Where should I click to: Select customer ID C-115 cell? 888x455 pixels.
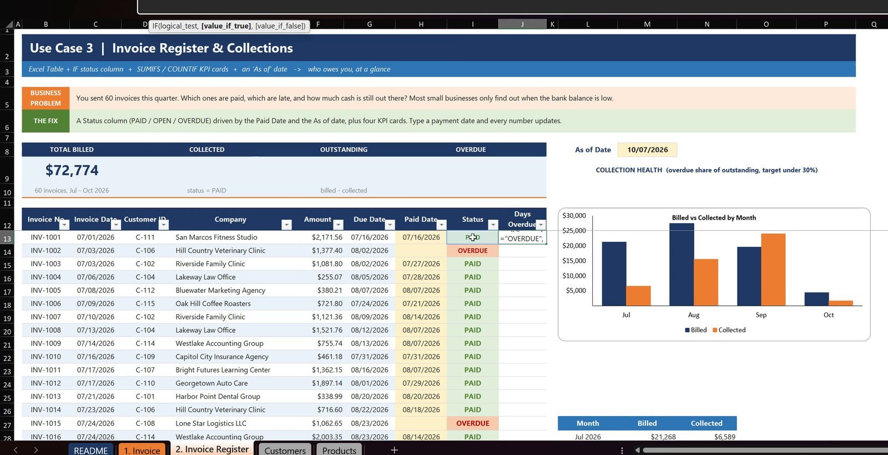click(145, 304)
